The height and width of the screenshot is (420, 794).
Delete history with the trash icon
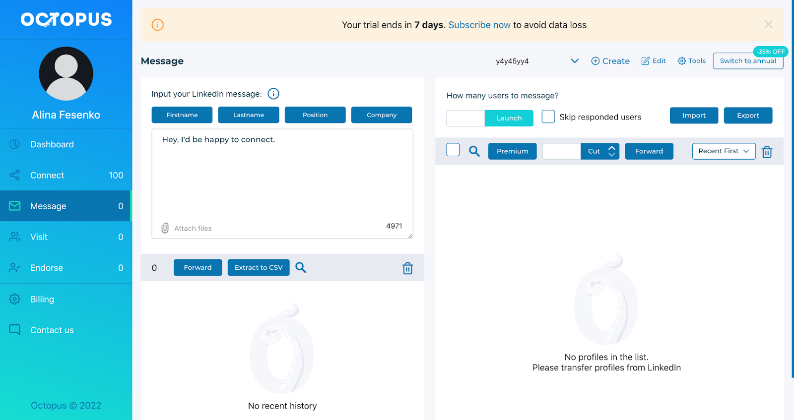click(407, 268)
